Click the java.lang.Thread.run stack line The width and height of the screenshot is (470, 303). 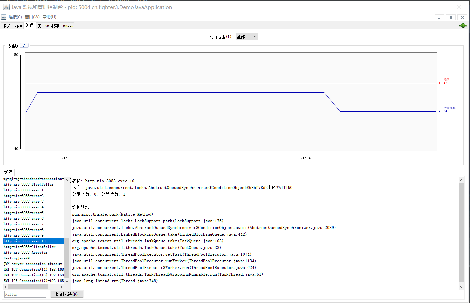115,281
